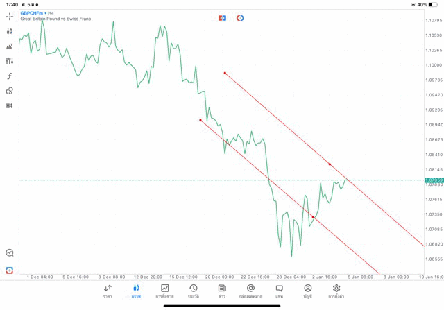Open the indicators function icon
Image resolution: width=444 pixels, height=310 pixels.
10,76
